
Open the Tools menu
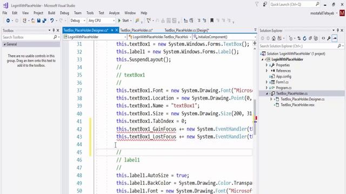[x=90, y=13]
